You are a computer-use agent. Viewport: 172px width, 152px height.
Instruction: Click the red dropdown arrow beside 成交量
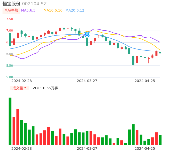point(25,88)
